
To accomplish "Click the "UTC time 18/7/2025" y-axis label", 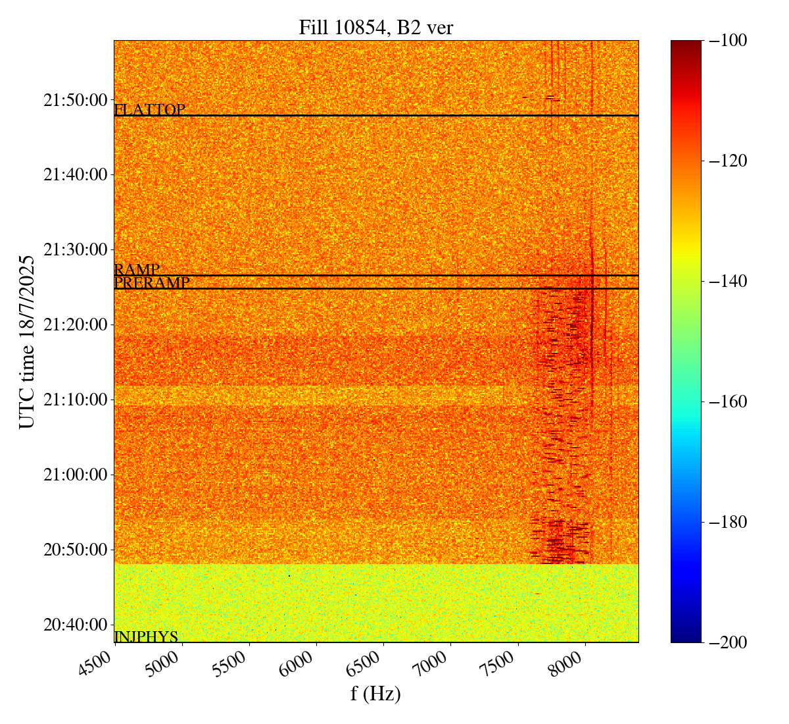I will [x=27, y=342].
